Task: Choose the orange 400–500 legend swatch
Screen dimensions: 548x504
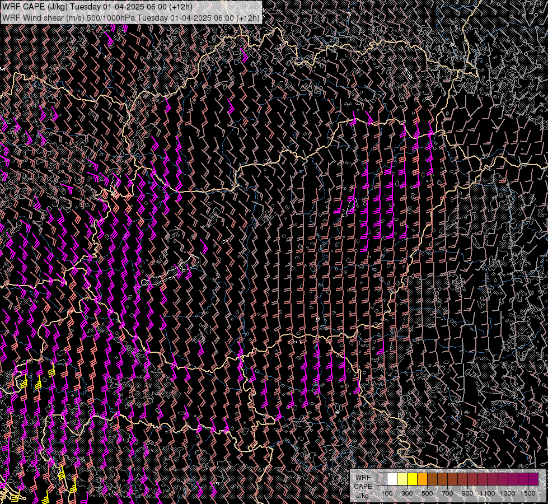Action: (x=423, y=479)
